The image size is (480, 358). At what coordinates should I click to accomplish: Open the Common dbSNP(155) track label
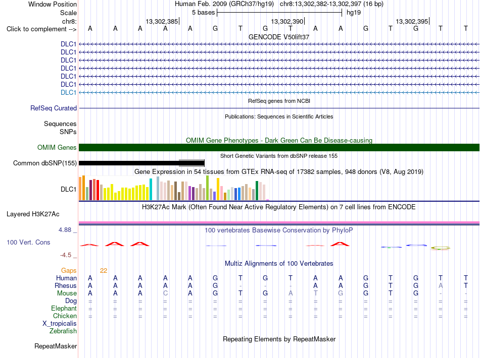point(44,163)
